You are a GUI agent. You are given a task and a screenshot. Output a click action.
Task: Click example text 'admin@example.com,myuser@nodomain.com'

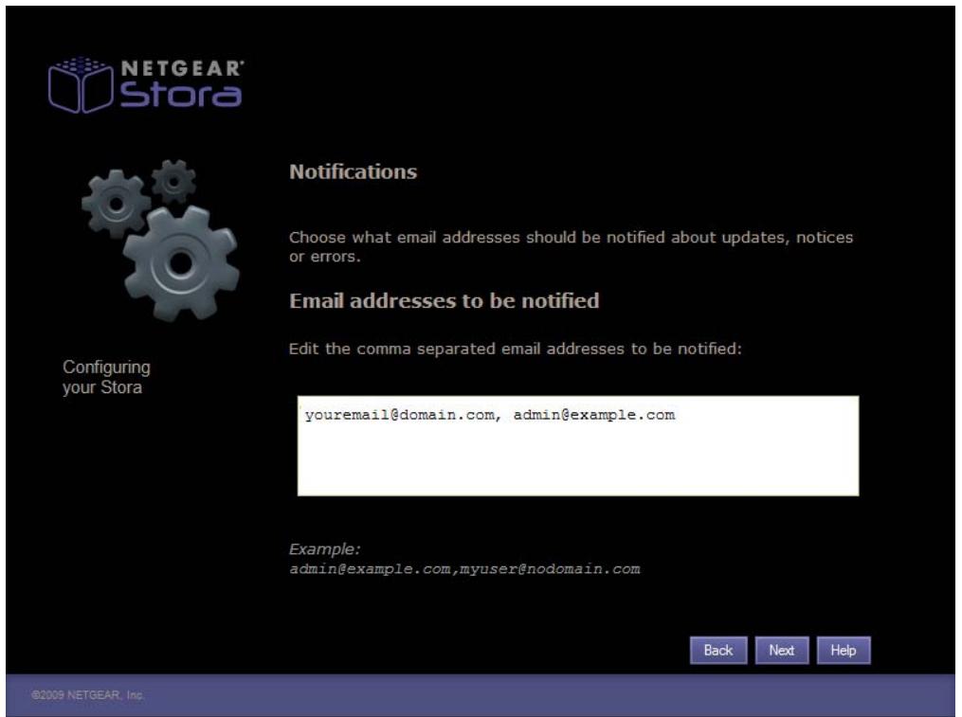pos(464,569)
